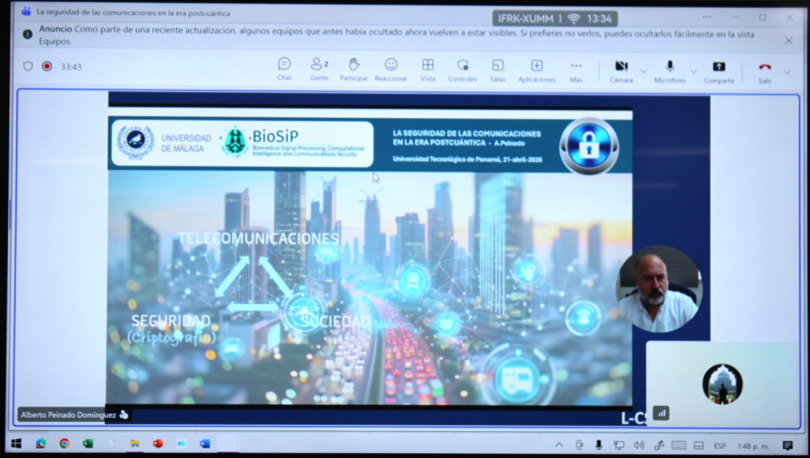Leave the meeting with Salir
The width and height of the screenshot is (810, 458).
coord(765,70)
